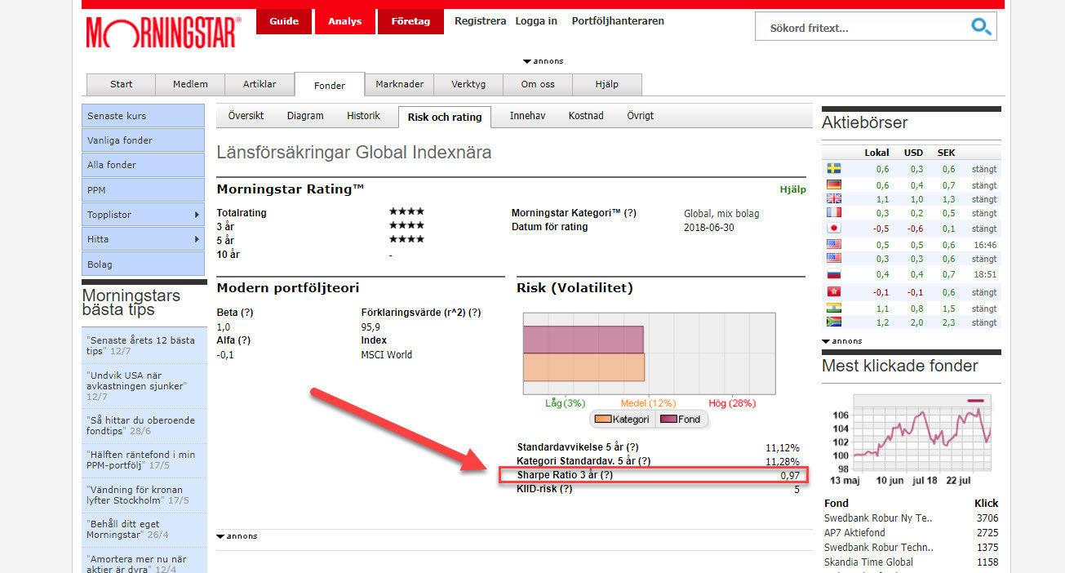
Task: Click the Japanese flag icon
Action: pyautogui.click(x=834, y=229)
